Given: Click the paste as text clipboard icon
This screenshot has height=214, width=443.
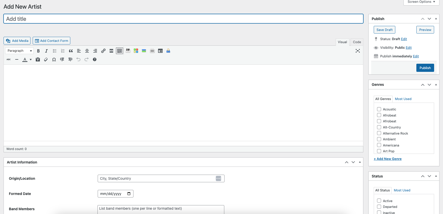Looking at the screenshot, I should (38, 59).
